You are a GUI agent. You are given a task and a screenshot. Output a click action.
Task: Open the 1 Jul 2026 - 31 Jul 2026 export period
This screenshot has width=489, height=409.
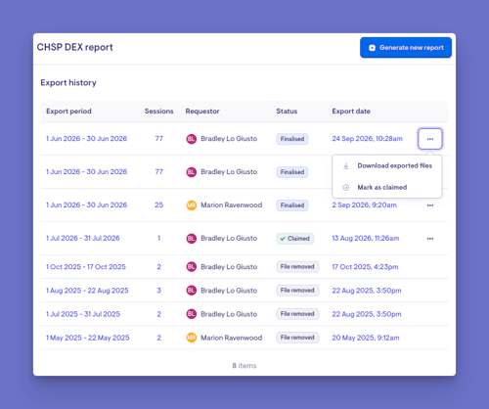83,239
